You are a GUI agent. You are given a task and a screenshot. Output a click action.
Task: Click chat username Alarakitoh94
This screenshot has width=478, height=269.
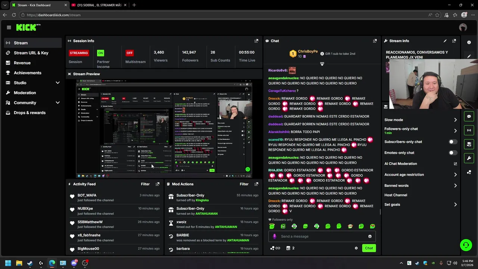(x=279, y=132)
